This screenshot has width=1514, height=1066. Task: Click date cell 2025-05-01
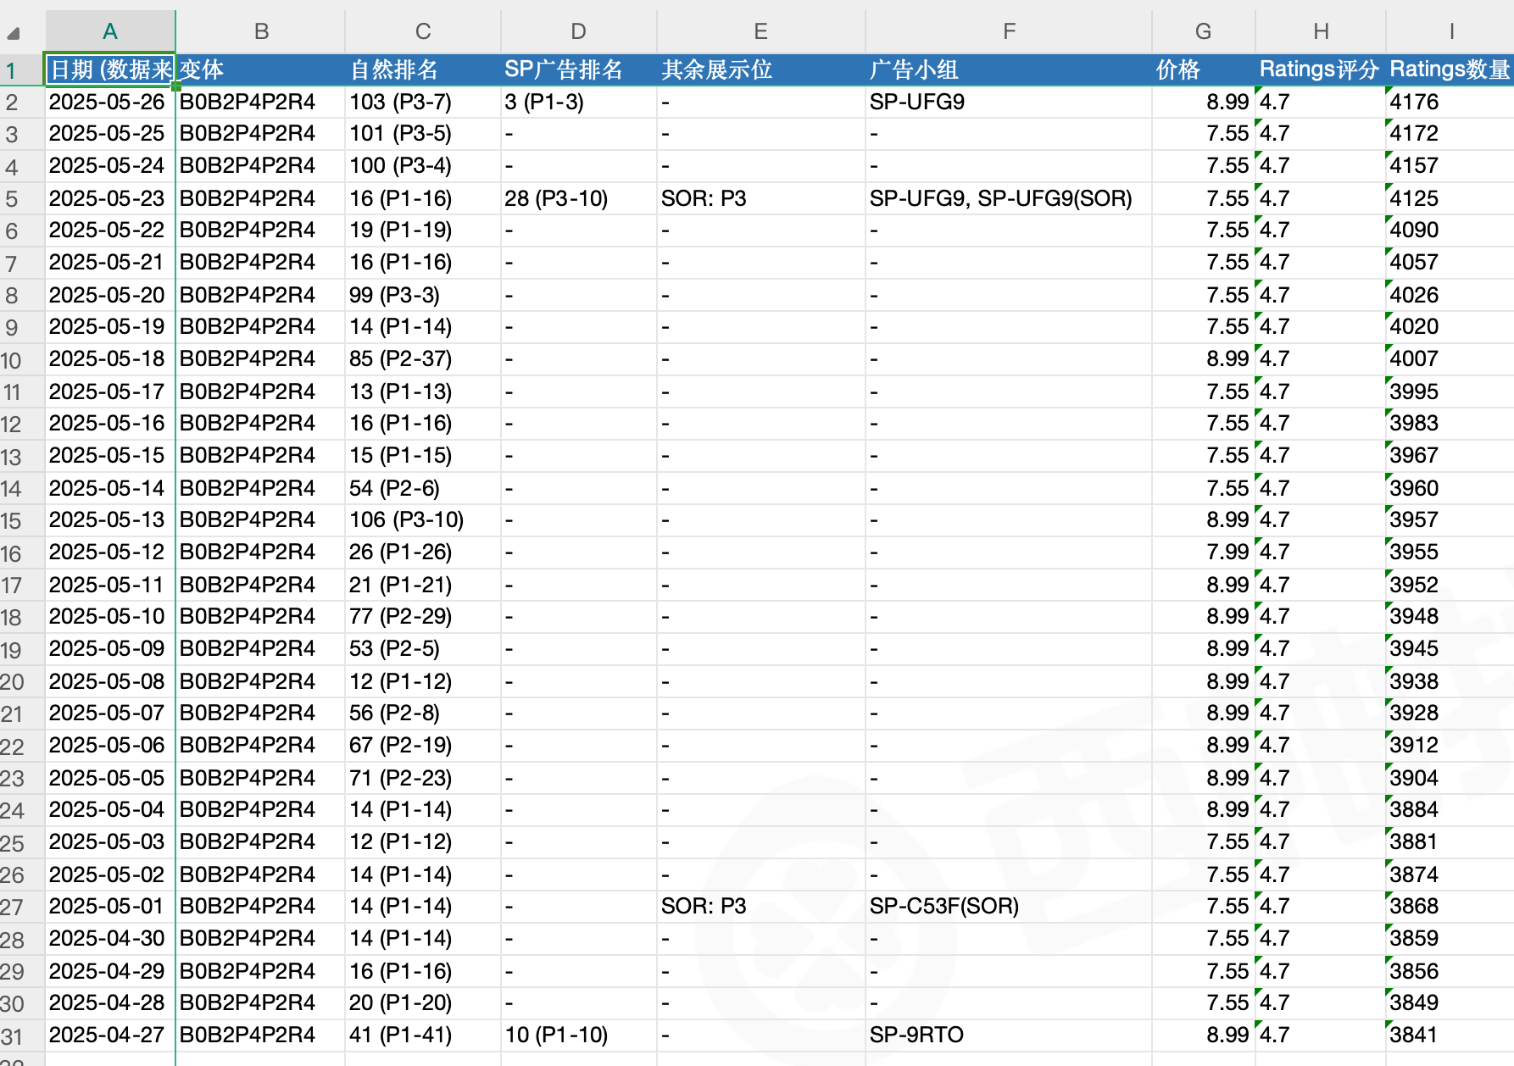[x=110, y=907]
